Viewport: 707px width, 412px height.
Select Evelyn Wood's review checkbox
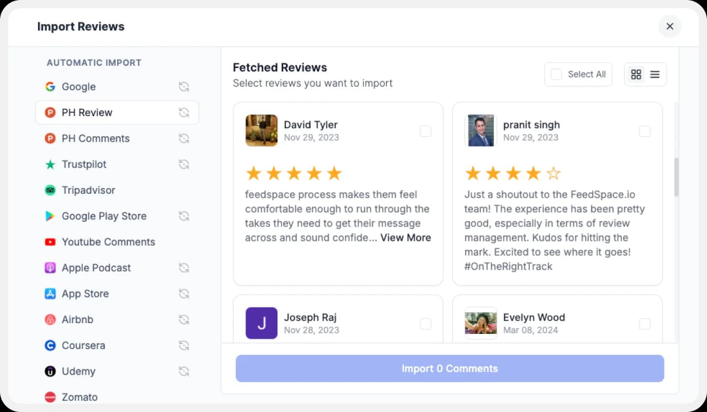point(644,324)
